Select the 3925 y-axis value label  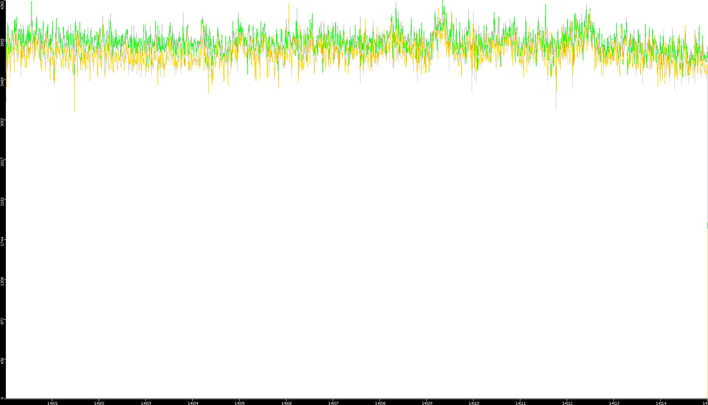2,42
